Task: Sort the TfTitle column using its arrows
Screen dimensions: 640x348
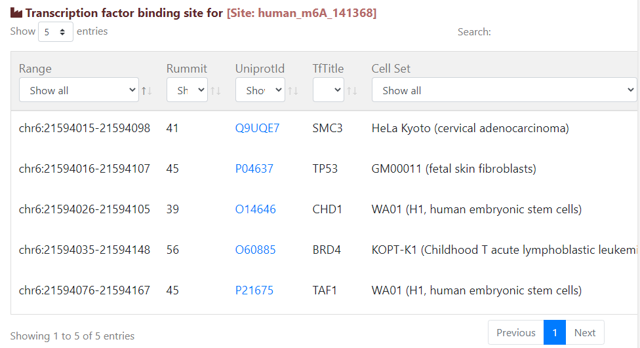Action: pos(352,91)
